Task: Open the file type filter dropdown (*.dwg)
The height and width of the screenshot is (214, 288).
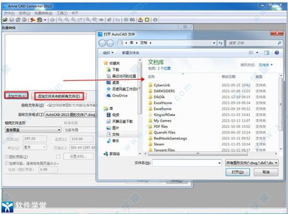Action: [x=252, y=163]
